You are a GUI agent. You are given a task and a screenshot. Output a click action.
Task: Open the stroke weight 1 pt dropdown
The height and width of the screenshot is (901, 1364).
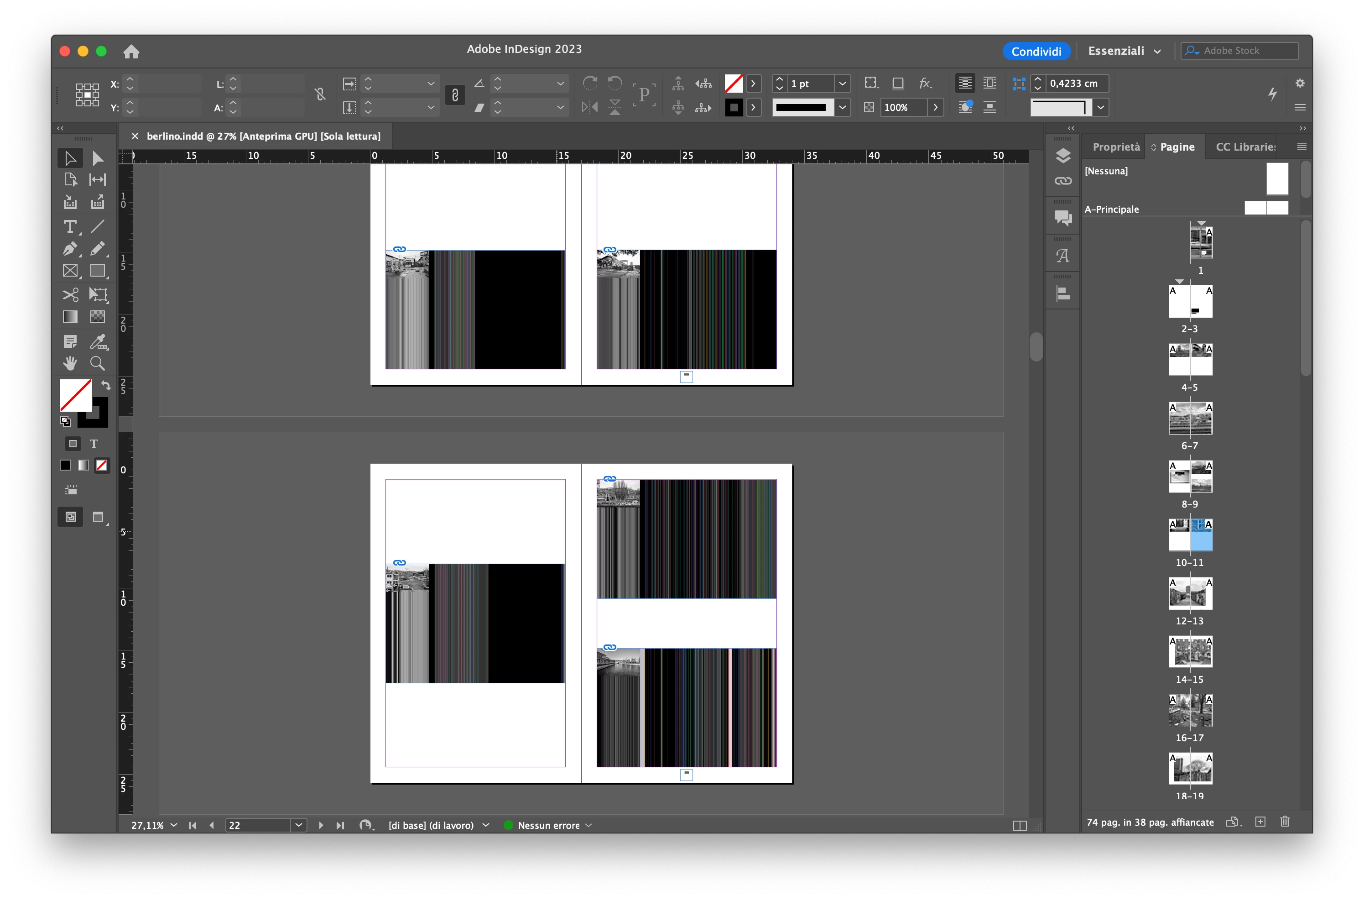click(842, 84)
